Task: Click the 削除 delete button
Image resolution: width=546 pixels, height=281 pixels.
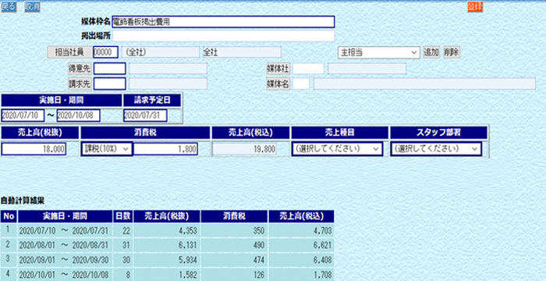Action: coord(452,52)
